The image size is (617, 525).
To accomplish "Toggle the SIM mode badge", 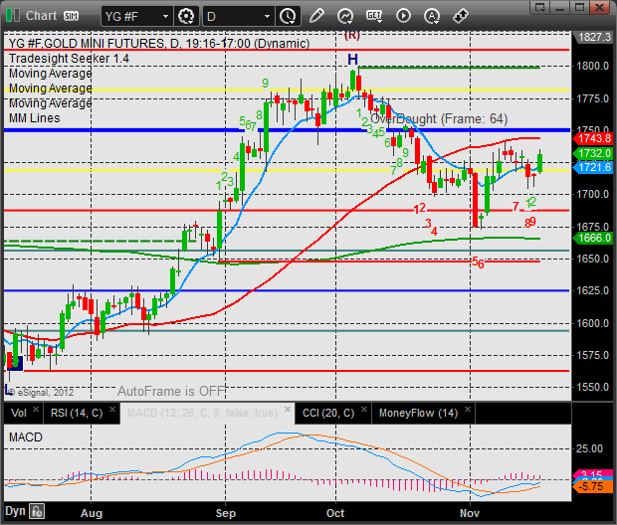I will click(72, 16).
